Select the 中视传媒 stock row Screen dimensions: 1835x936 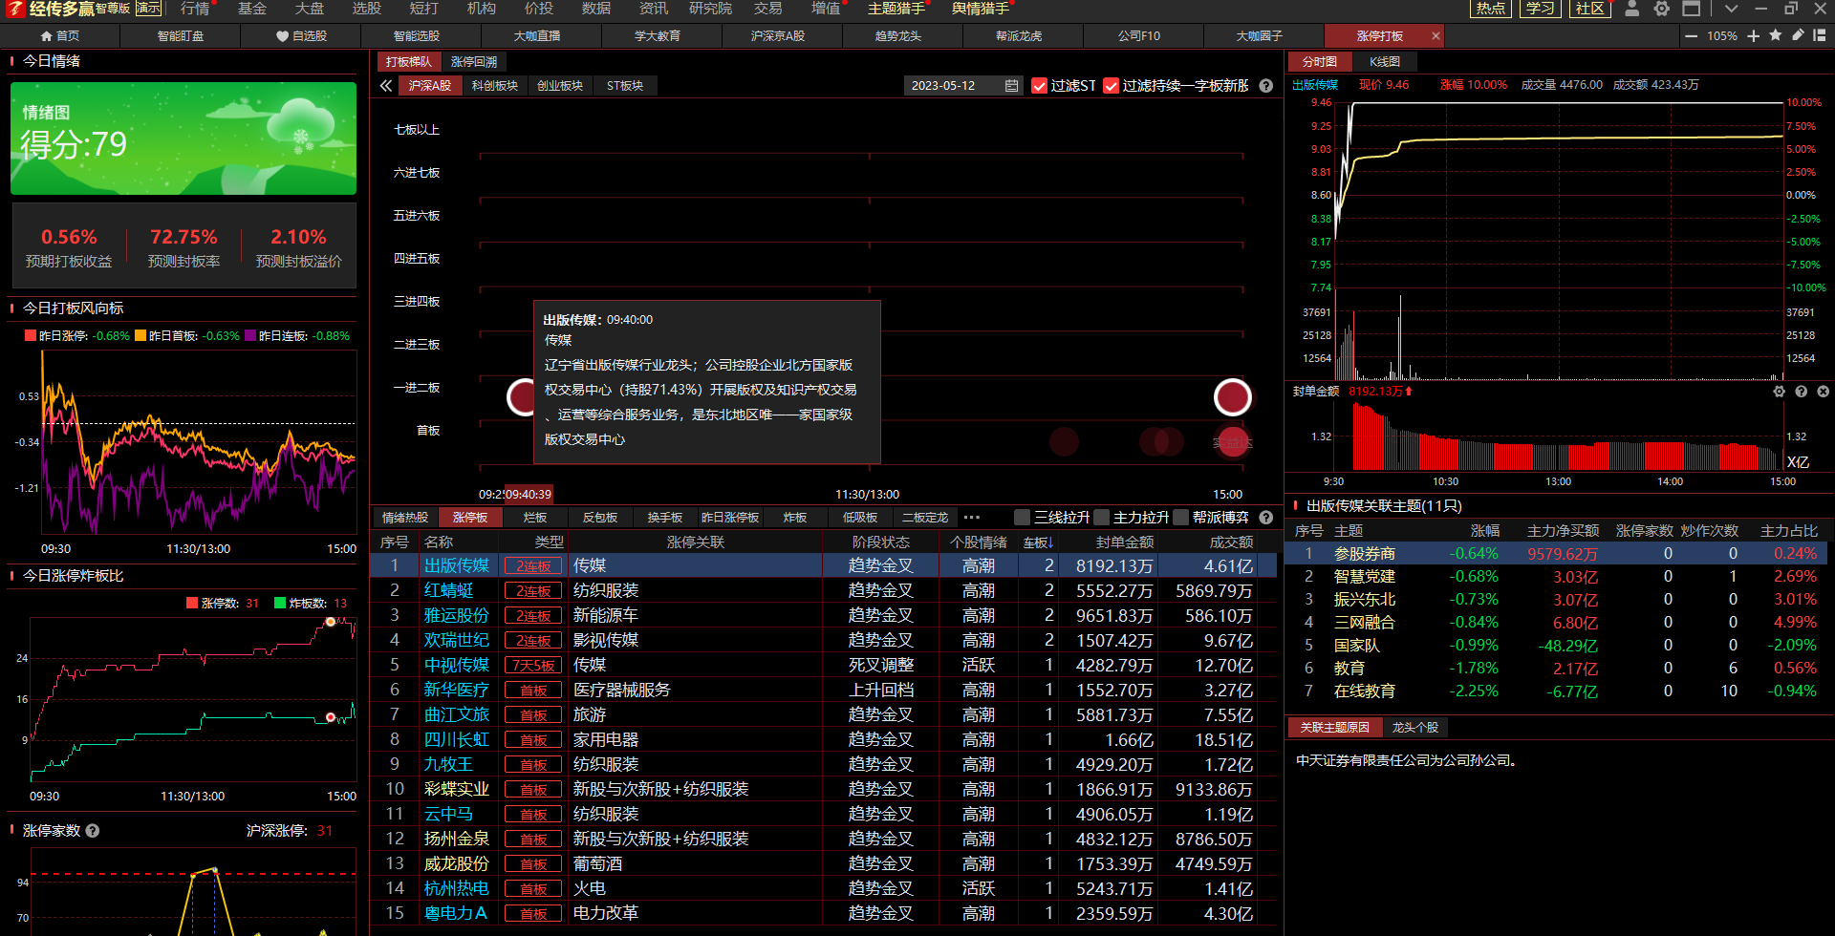[824, 666]
